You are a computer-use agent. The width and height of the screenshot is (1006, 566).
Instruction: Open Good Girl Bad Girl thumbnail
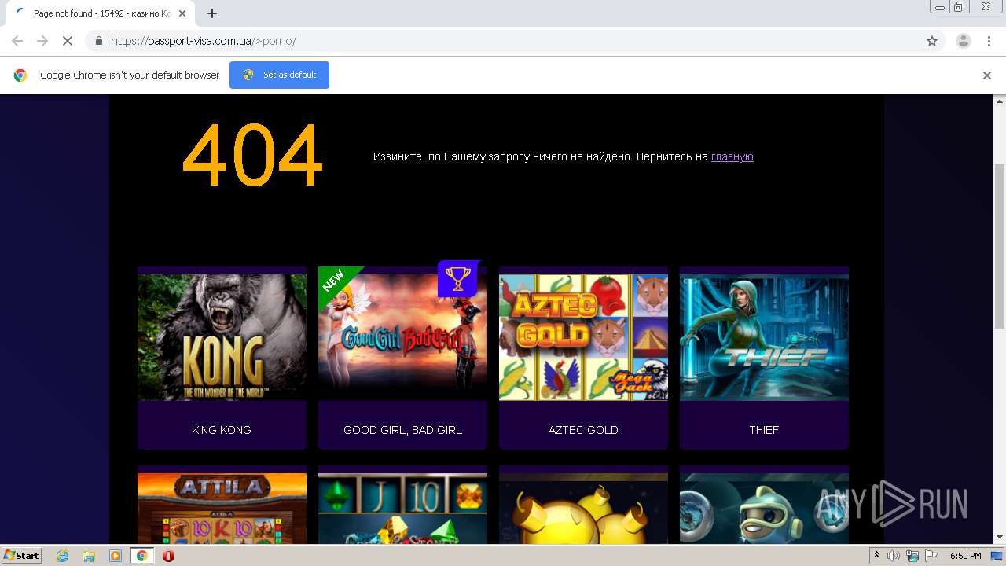click(x=402, y=337)
